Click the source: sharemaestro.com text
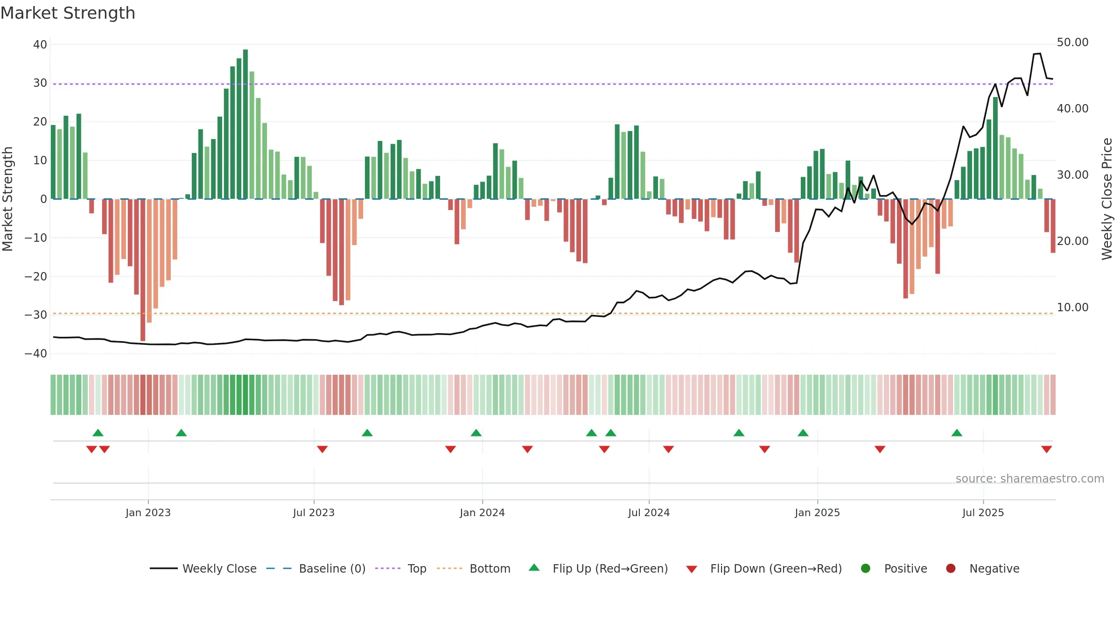Image resolution: width=1120 pixels, height=630 pixels. click(1030, 479)
